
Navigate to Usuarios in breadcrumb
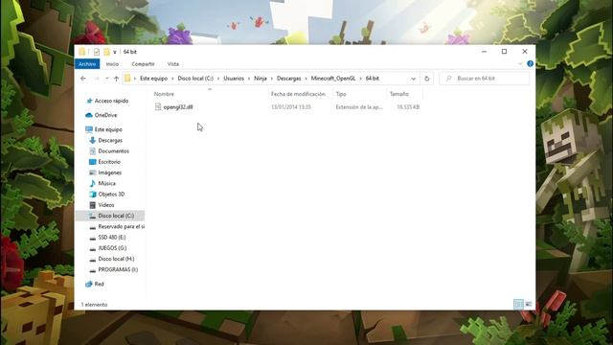tap(234, 79)
